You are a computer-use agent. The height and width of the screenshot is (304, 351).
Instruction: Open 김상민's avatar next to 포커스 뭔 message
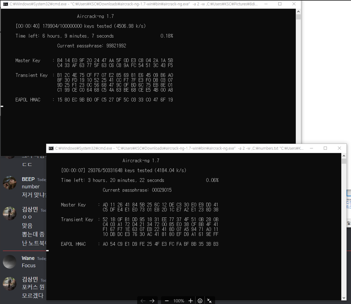tap(10, 284)
